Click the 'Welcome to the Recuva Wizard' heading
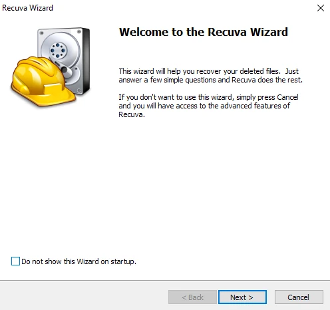330x310 pixels. tap(204, 32)
